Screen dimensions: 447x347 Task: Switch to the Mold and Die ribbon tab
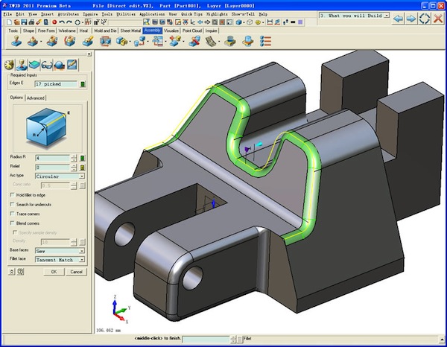point(105,31)
